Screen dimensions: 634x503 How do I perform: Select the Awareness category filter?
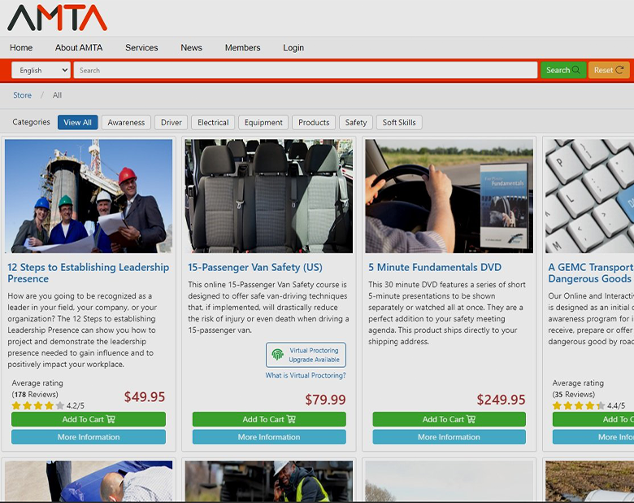(x=126, y=123)
